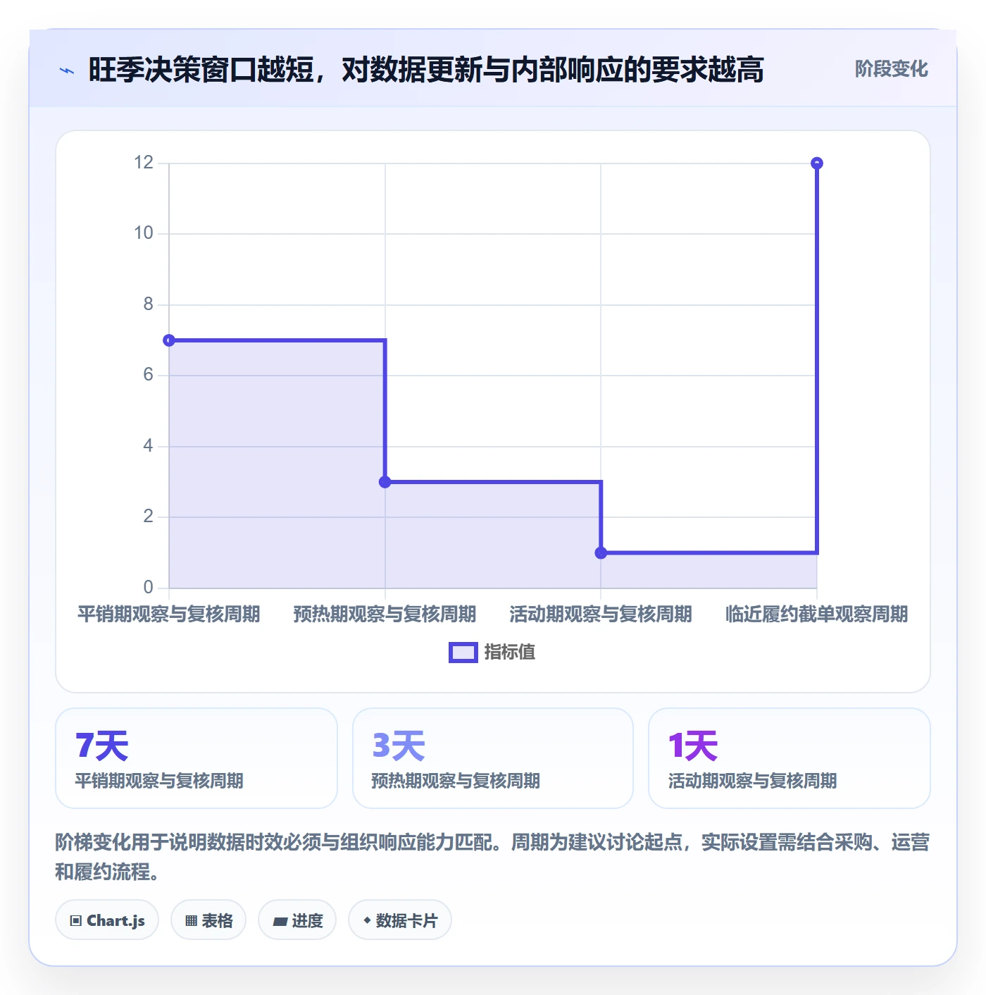Click the 表格 tag chip
This screenshot has width=986, height=995.
click(208, 920)
